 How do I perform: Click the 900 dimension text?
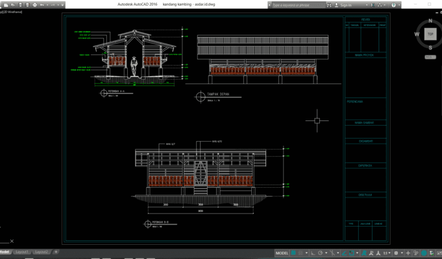click(201, 211)
